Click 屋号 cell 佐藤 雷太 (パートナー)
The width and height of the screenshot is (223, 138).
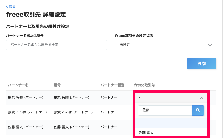pos(71,127)
